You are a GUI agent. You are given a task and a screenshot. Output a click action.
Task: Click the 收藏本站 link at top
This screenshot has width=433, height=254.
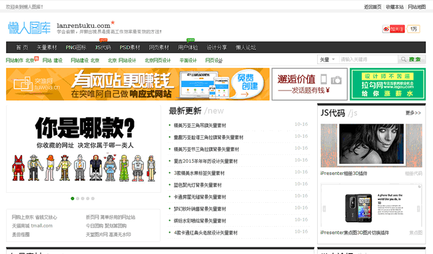point(394,7)
